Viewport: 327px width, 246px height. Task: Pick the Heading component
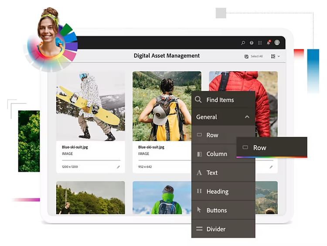217,191
